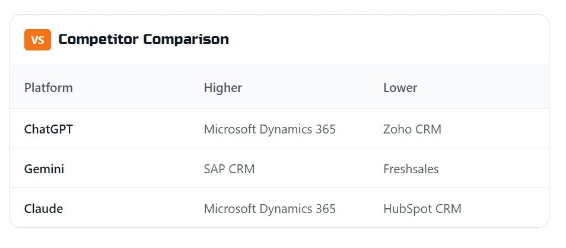The width and height of the screenshot is (566, 248).
Task: Click the word Zoho in ChatGPT's row
Action: tap(397, 129)
